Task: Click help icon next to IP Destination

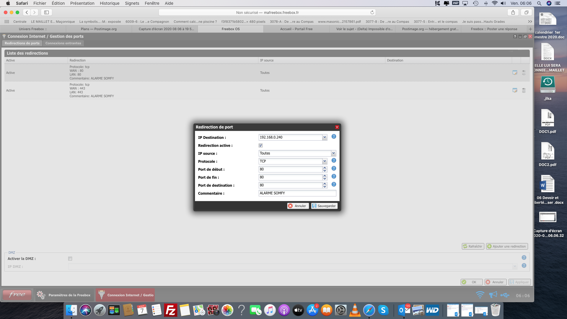Action: (x=334, y=136)
